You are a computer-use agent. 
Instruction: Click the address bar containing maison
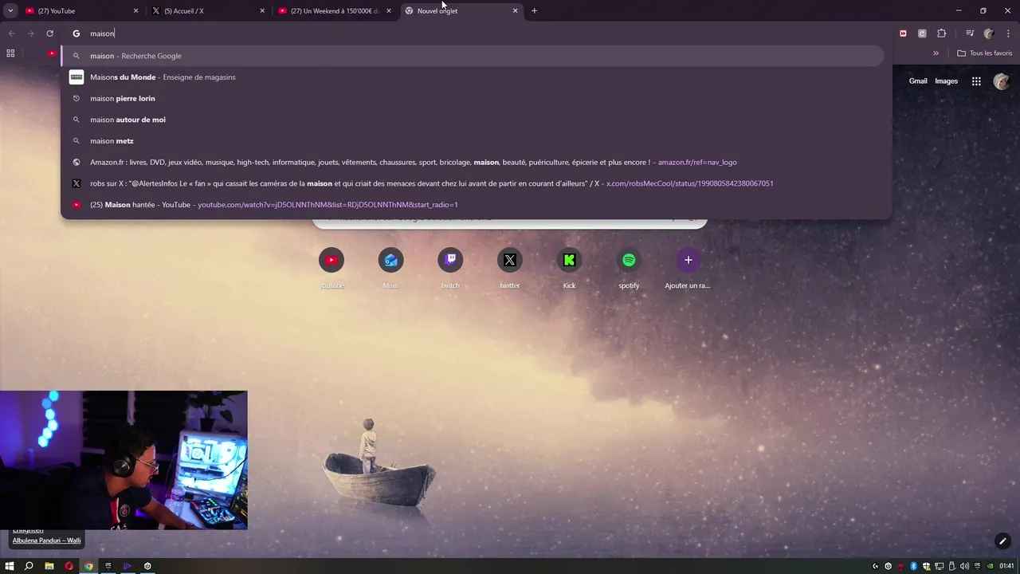click(477, 33)
